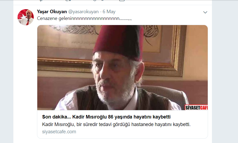The image size is (238, 143).
Task: Visit the siyasetcafe.com domain link
Action: point(59,132)
